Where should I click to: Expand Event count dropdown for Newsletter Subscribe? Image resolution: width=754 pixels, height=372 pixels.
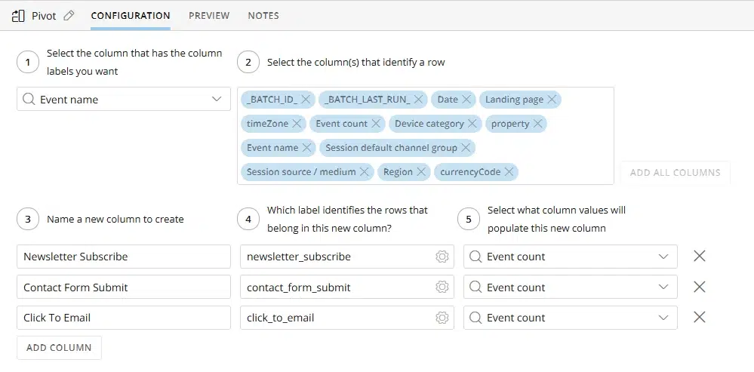click(x=663, y=257)
